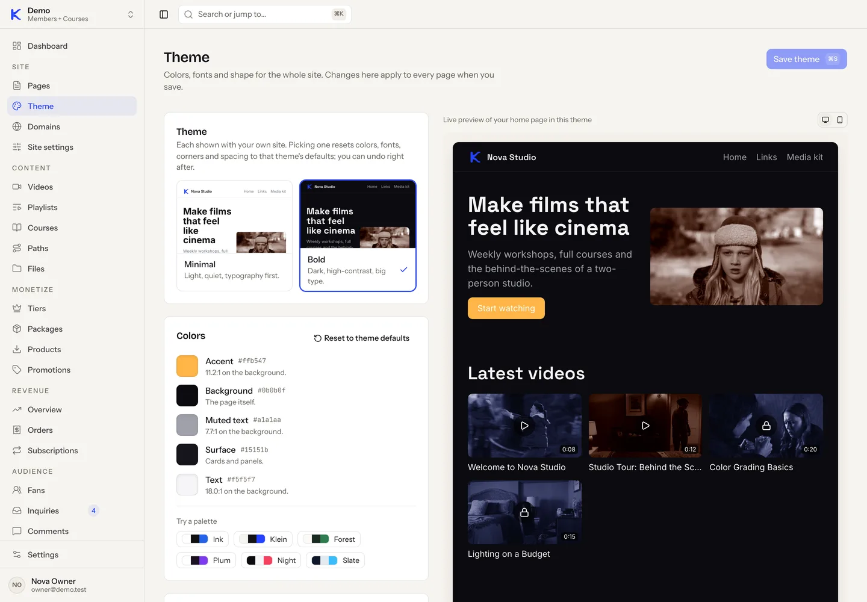Click the Subscriptions refresh icon
The width and height of the screenshot is (867, 602).
tap(17, 450)
